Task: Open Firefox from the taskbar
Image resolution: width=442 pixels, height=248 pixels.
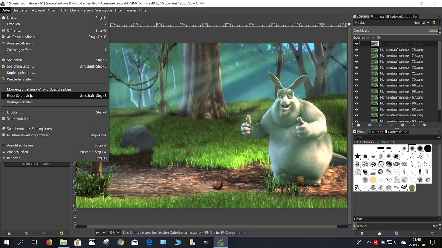Action: 49,242
